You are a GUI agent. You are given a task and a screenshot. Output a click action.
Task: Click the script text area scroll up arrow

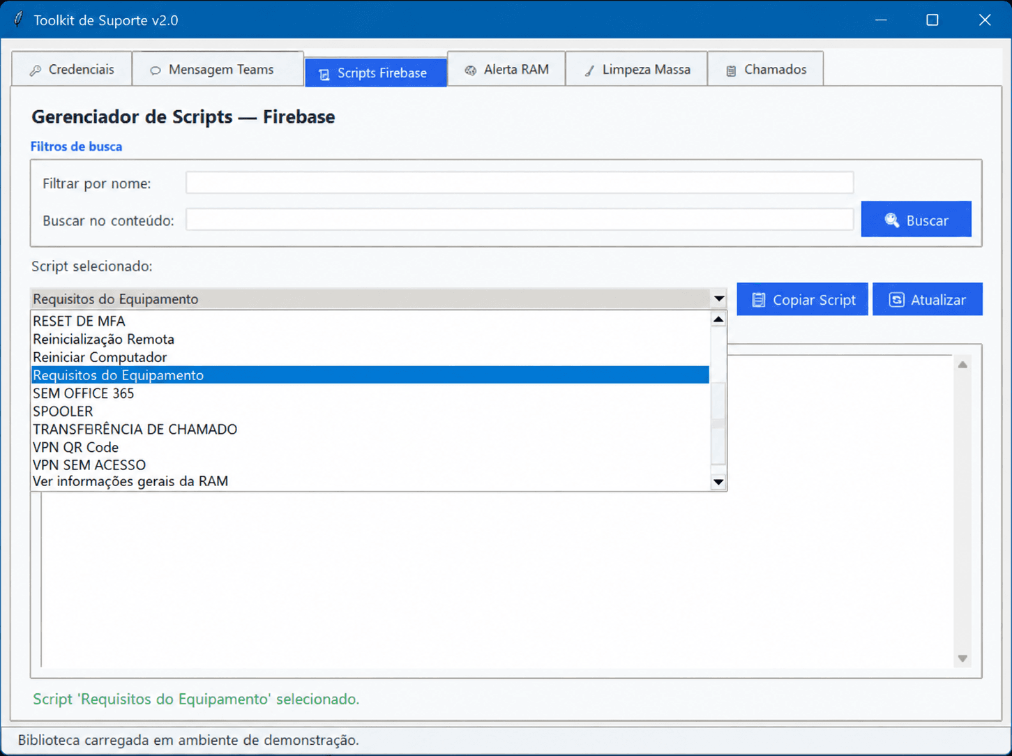coord(962,365)
